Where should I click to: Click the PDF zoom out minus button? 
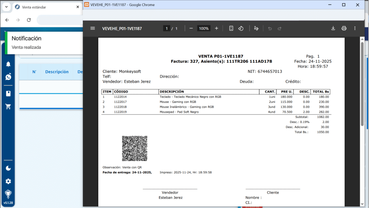191,28
